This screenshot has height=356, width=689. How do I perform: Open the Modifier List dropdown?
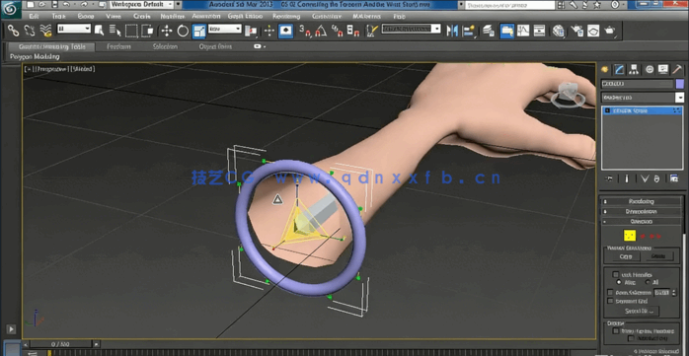click(643, 98)
